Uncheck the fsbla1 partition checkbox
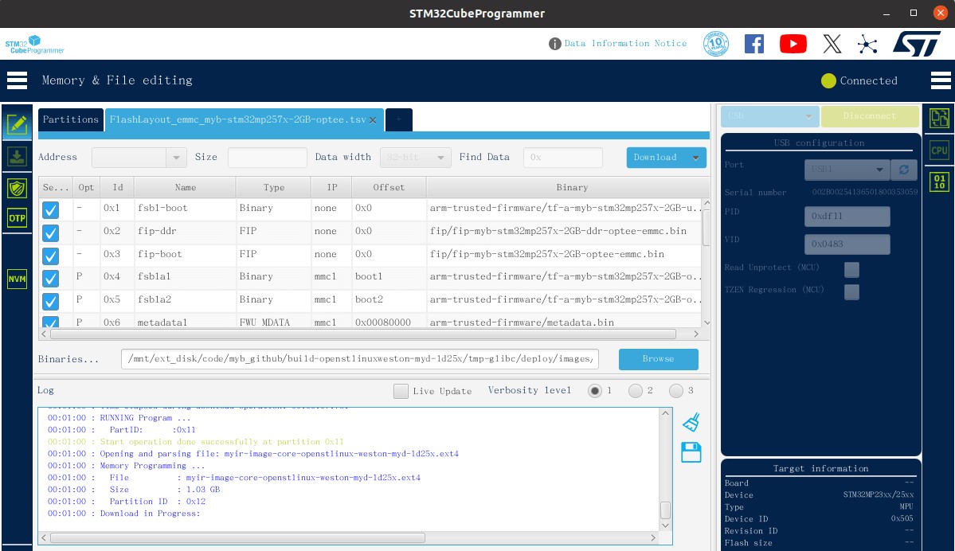 click(x=50, y=278)
